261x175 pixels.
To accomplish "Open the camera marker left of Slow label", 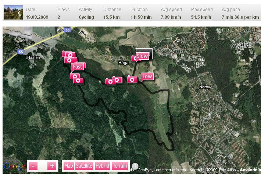I will (135, 58).
